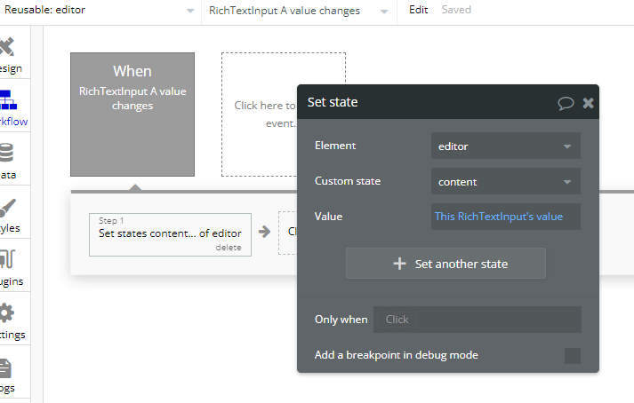
Task: Enable breakpoint in debug mode checkbox
Action: pyautogui.click(x=573, y=356)
